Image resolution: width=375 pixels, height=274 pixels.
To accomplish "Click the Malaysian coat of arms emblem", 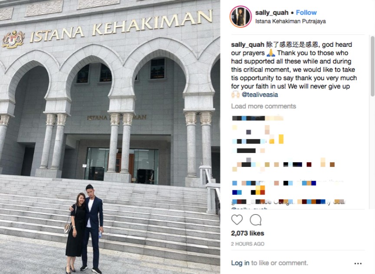I will pos(13,39).
